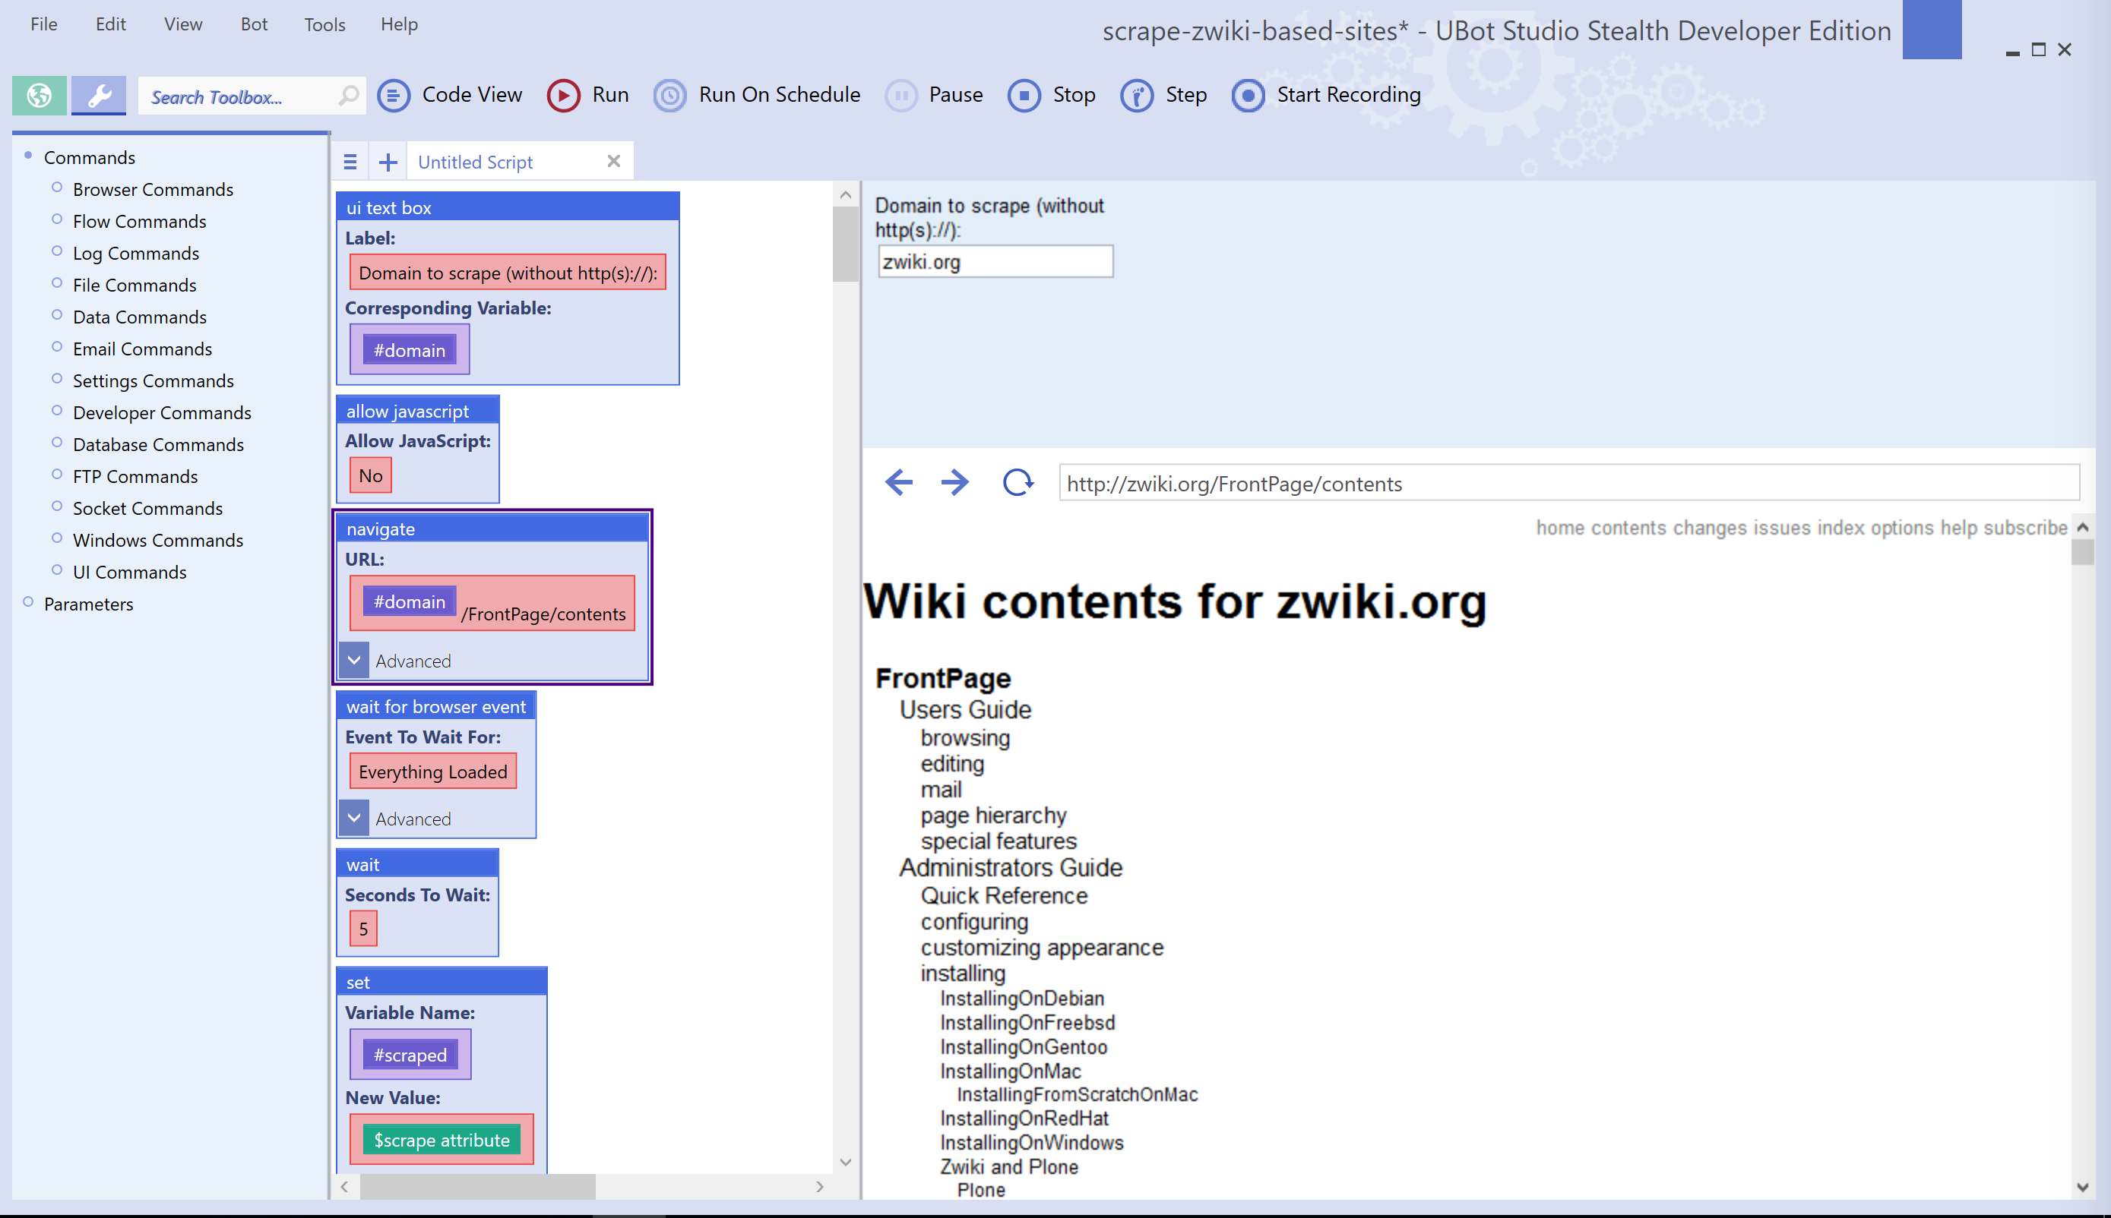The height and width of the screenshot is (1218, 2111).
Task: Open the View menu
Action: [182, 24]
